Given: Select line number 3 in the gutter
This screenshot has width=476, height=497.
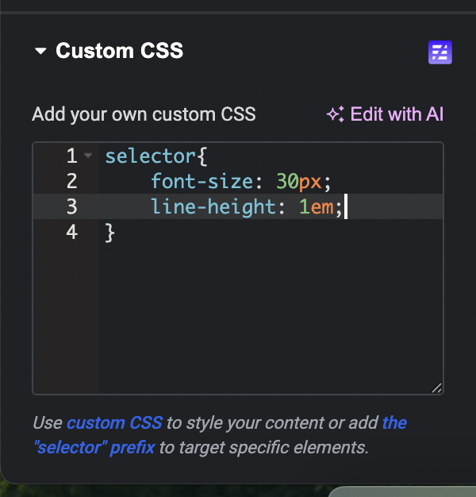Looking at the screenshot, I should (x=72, y=207).
